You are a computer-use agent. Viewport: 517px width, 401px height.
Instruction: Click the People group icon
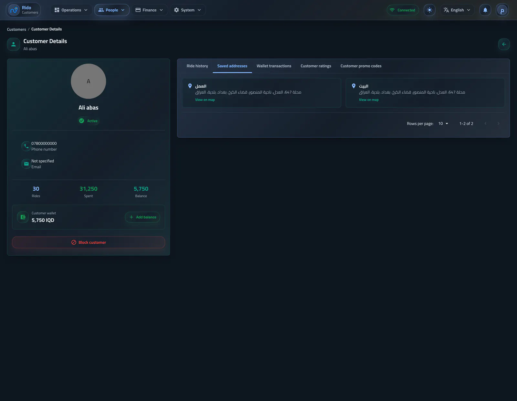101,10
